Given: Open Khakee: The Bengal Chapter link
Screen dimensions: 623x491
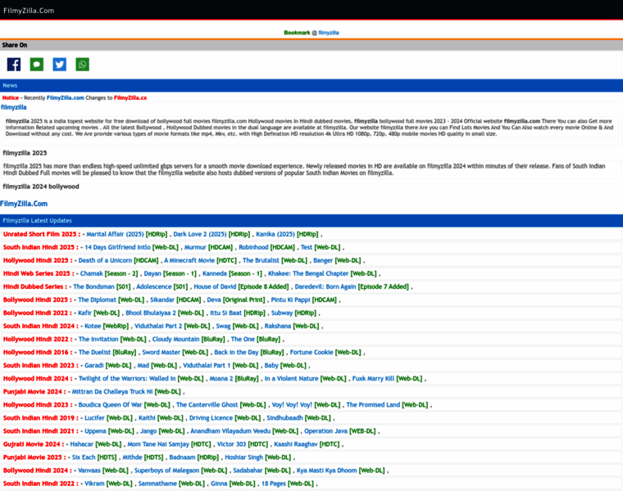Looking at the screenshot, I should point(308,273).
